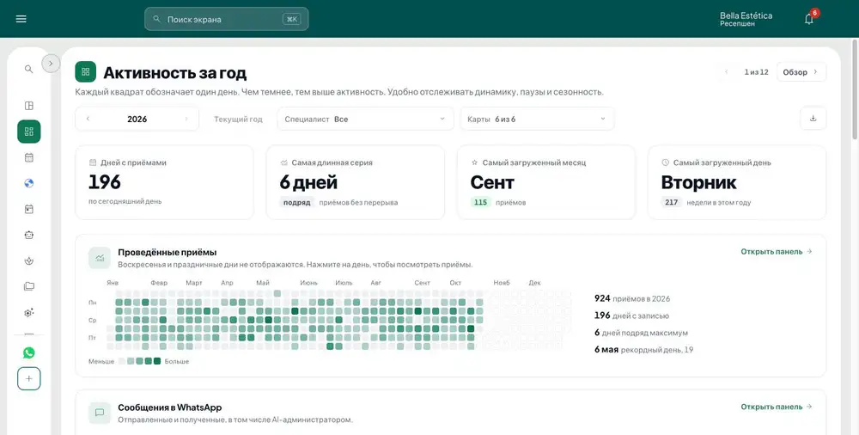Open the month calendar grid icon in sidebar
Viewport: 859px width, 435px height.
click(x=29, y=157)
